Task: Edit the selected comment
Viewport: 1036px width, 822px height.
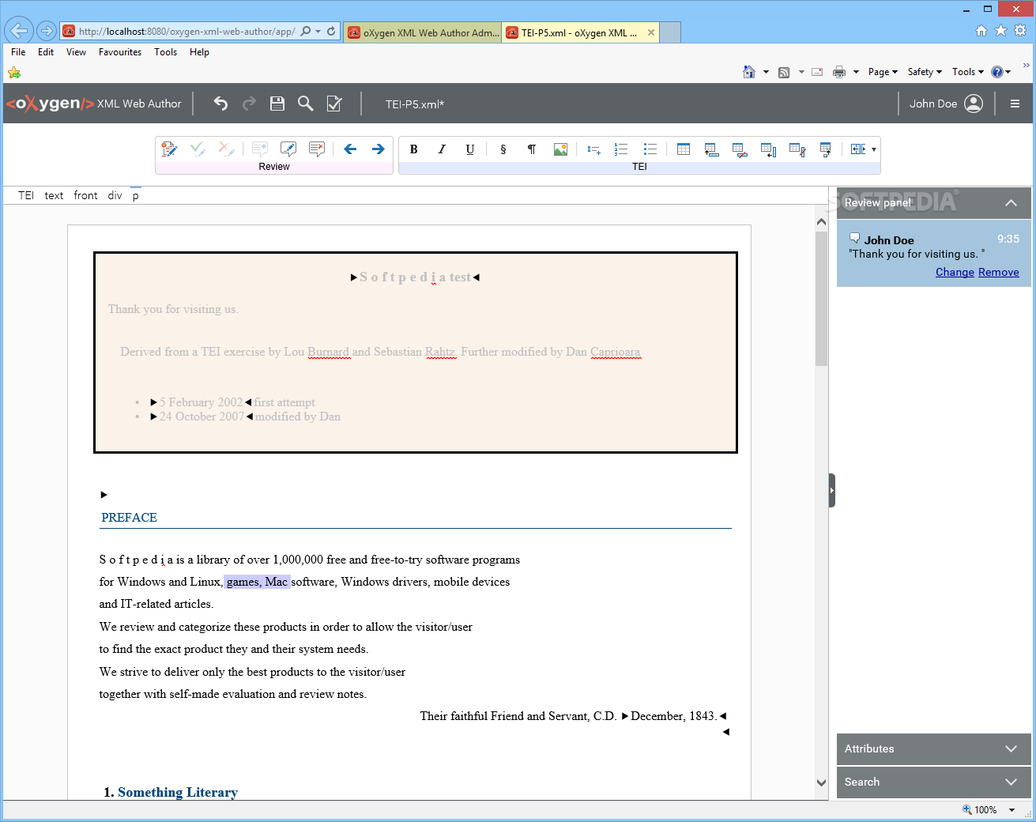Action: point(288,149)
